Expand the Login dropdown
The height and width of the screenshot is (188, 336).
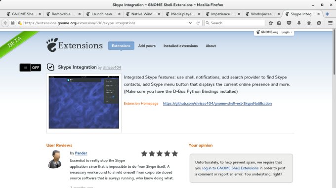(287, 32)
